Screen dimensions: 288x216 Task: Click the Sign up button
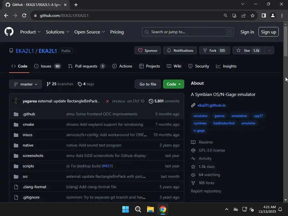pyautogui.click(x=269, y=32)
